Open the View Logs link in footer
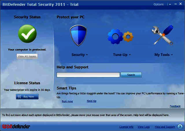The image size is (185, 131). tap(144, 127)
